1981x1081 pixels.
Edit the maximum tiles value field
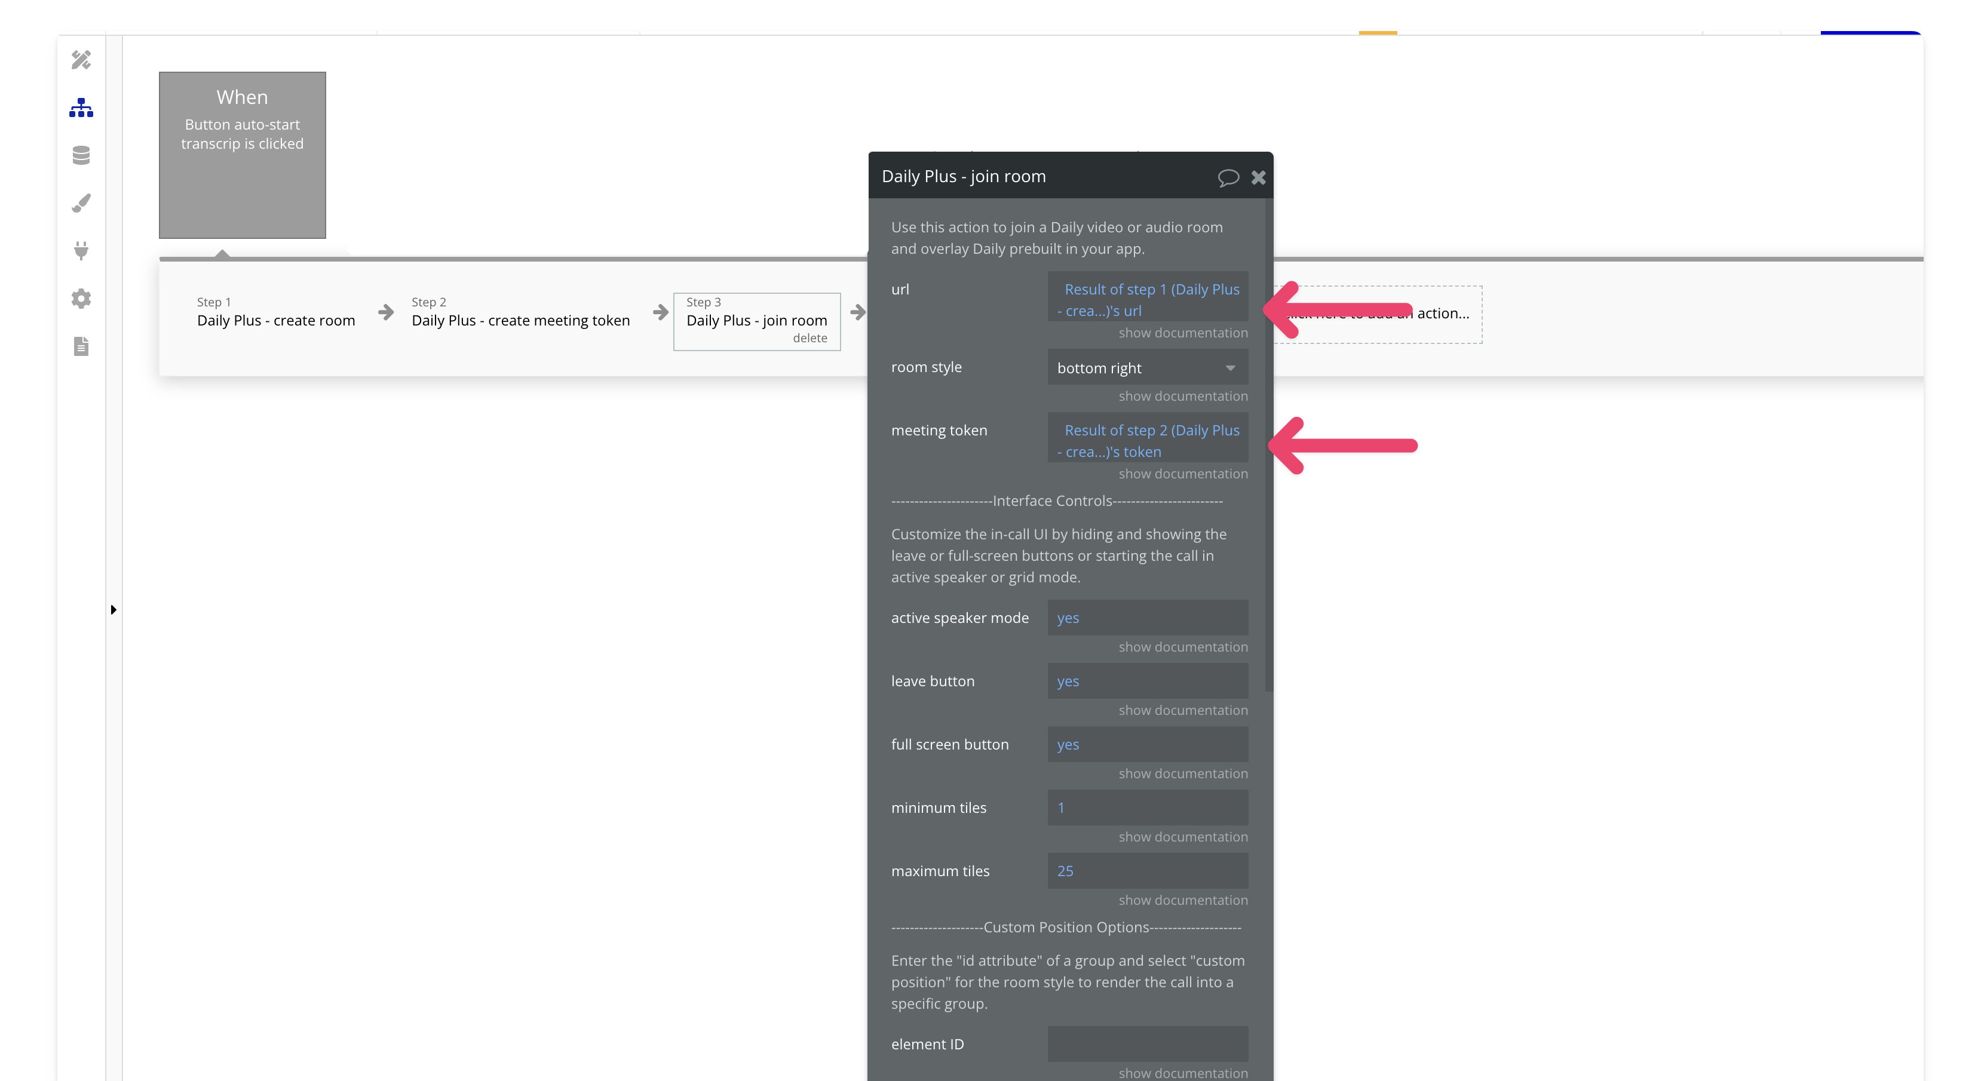[x=1148, y=871]
